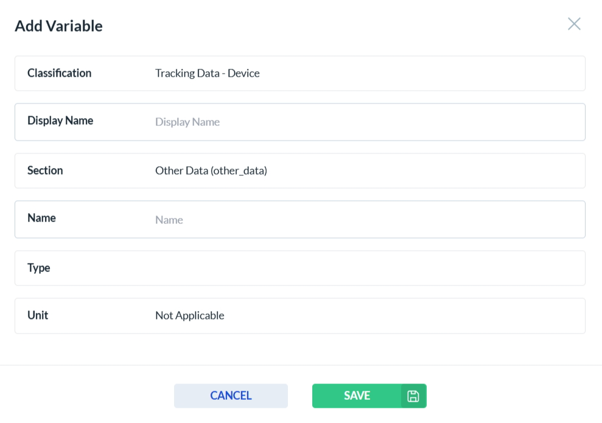This screenshot has width=602, height=423.
Task: Click into the Name input field
Action: tap(365, 220)
